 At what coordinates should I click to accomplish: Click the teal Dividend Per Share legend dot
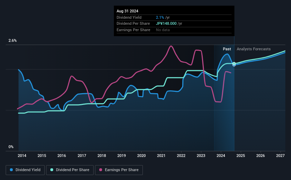52,170
